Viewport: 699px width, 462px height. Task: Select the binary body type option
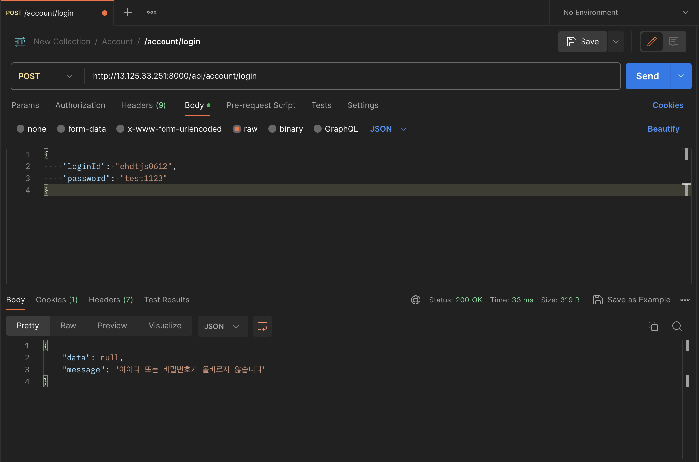pos(272,129)
